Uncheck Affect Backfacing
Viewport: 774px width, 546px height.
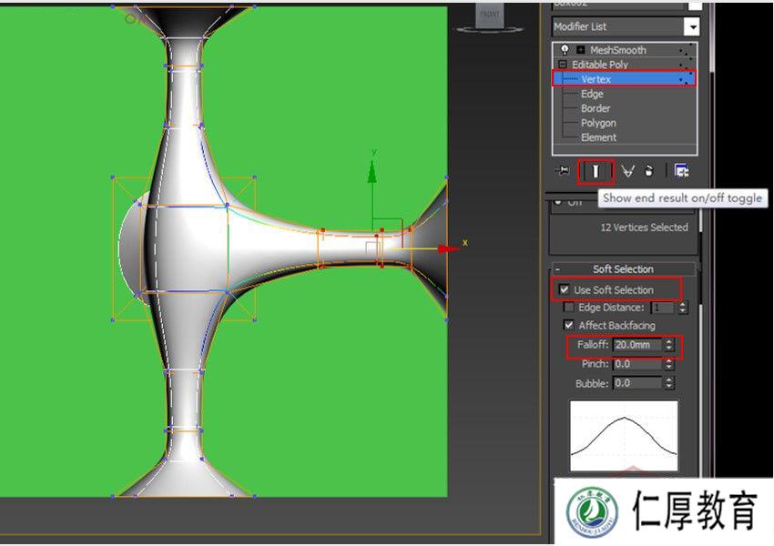click(568, 325)
